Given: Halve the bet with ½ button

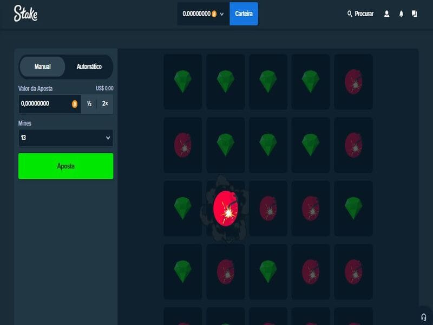Looking at the screenshot, I should 89,104.
